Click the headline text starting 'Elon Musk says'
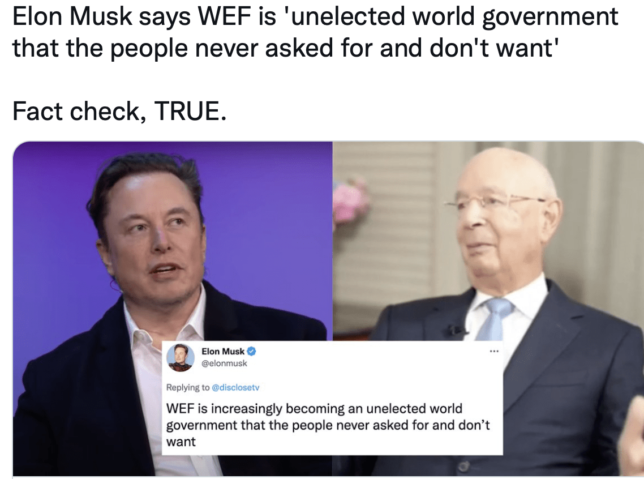 315,32
